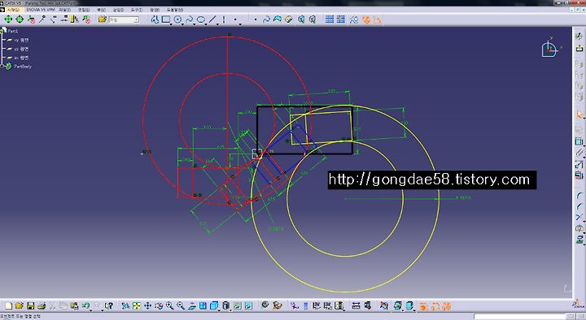Open the Ellipse tool dropdown arrow
This screenshot has height=320, width=586.
click(x=206, y=24)
